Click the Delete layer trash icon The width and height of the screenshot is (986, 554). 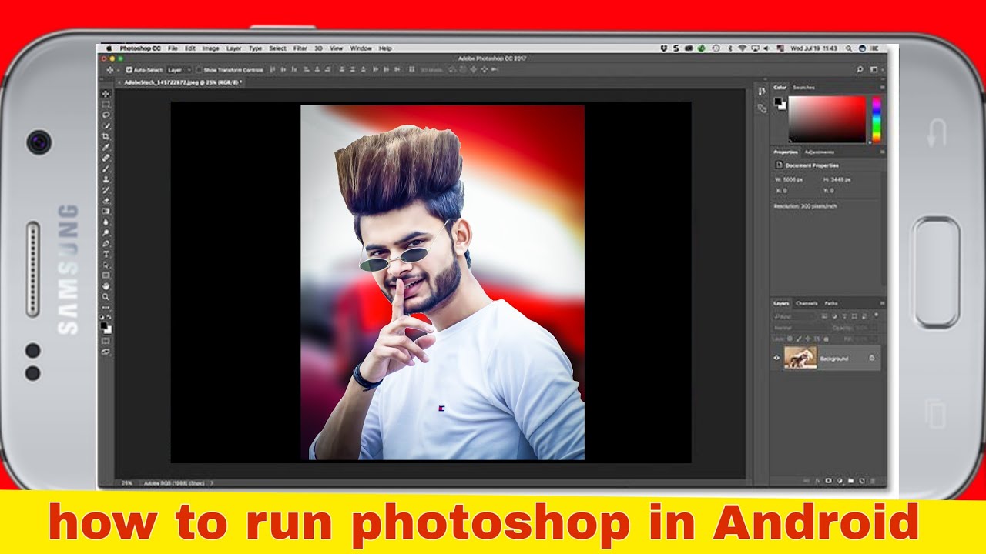click(872, 481)
